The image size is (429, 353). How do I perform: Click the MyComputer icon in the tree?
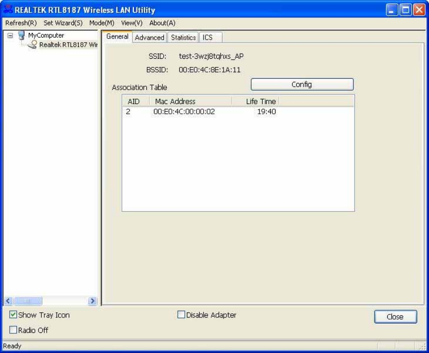[21, 36]
